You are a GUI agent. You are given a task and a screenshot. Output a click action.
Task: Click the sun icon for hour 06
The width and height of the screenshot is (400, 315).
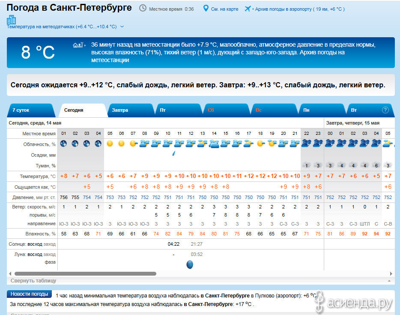point(122,144)
